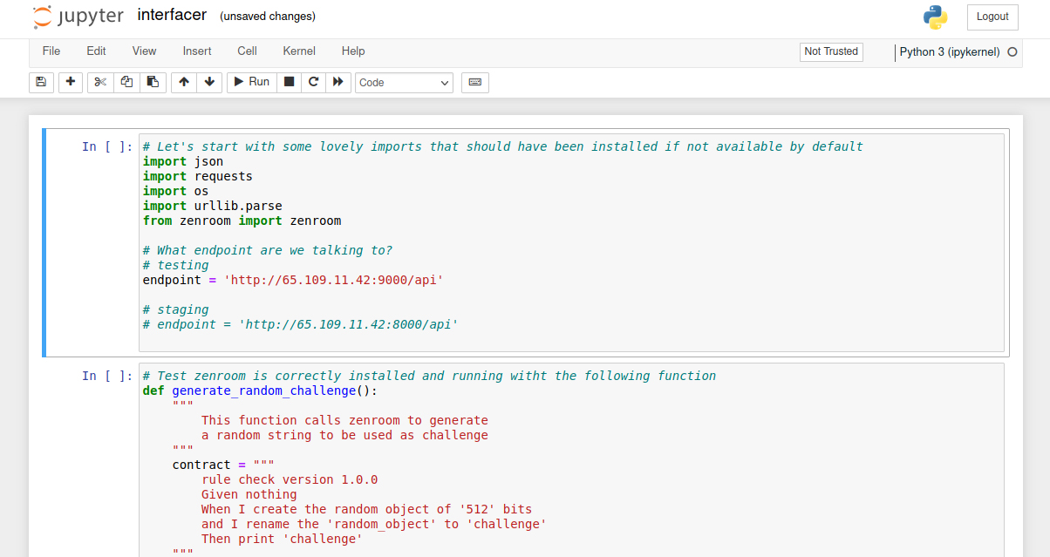Open the cell type Code dropdown

pyautogui.click(x=404, y=83)
